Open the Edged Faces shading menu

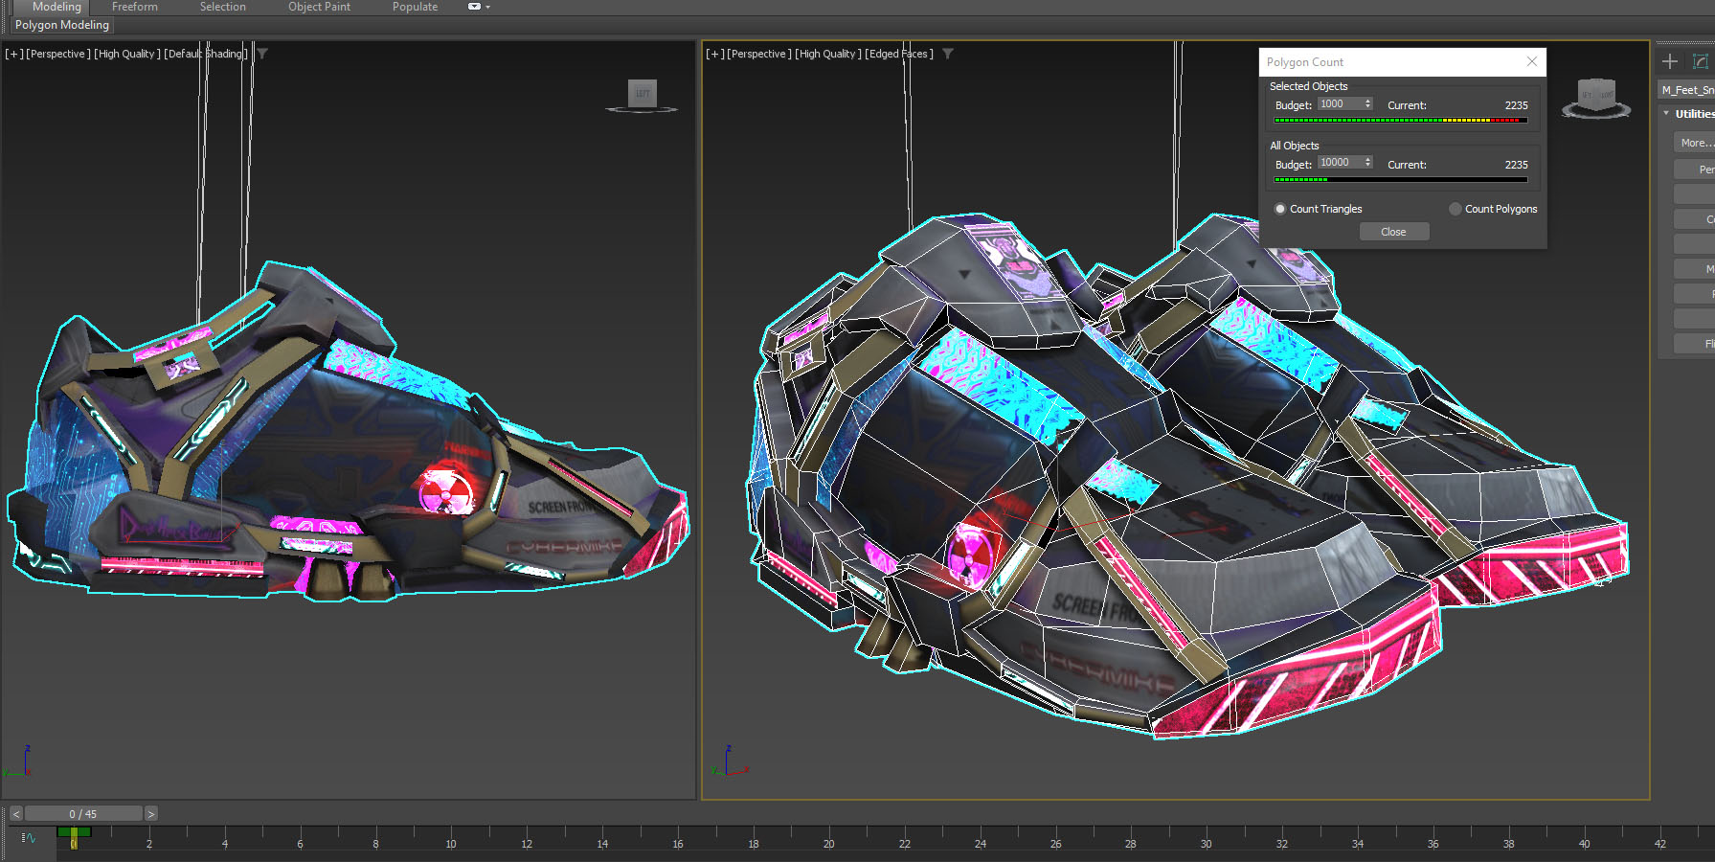click(x=898, y=54)
